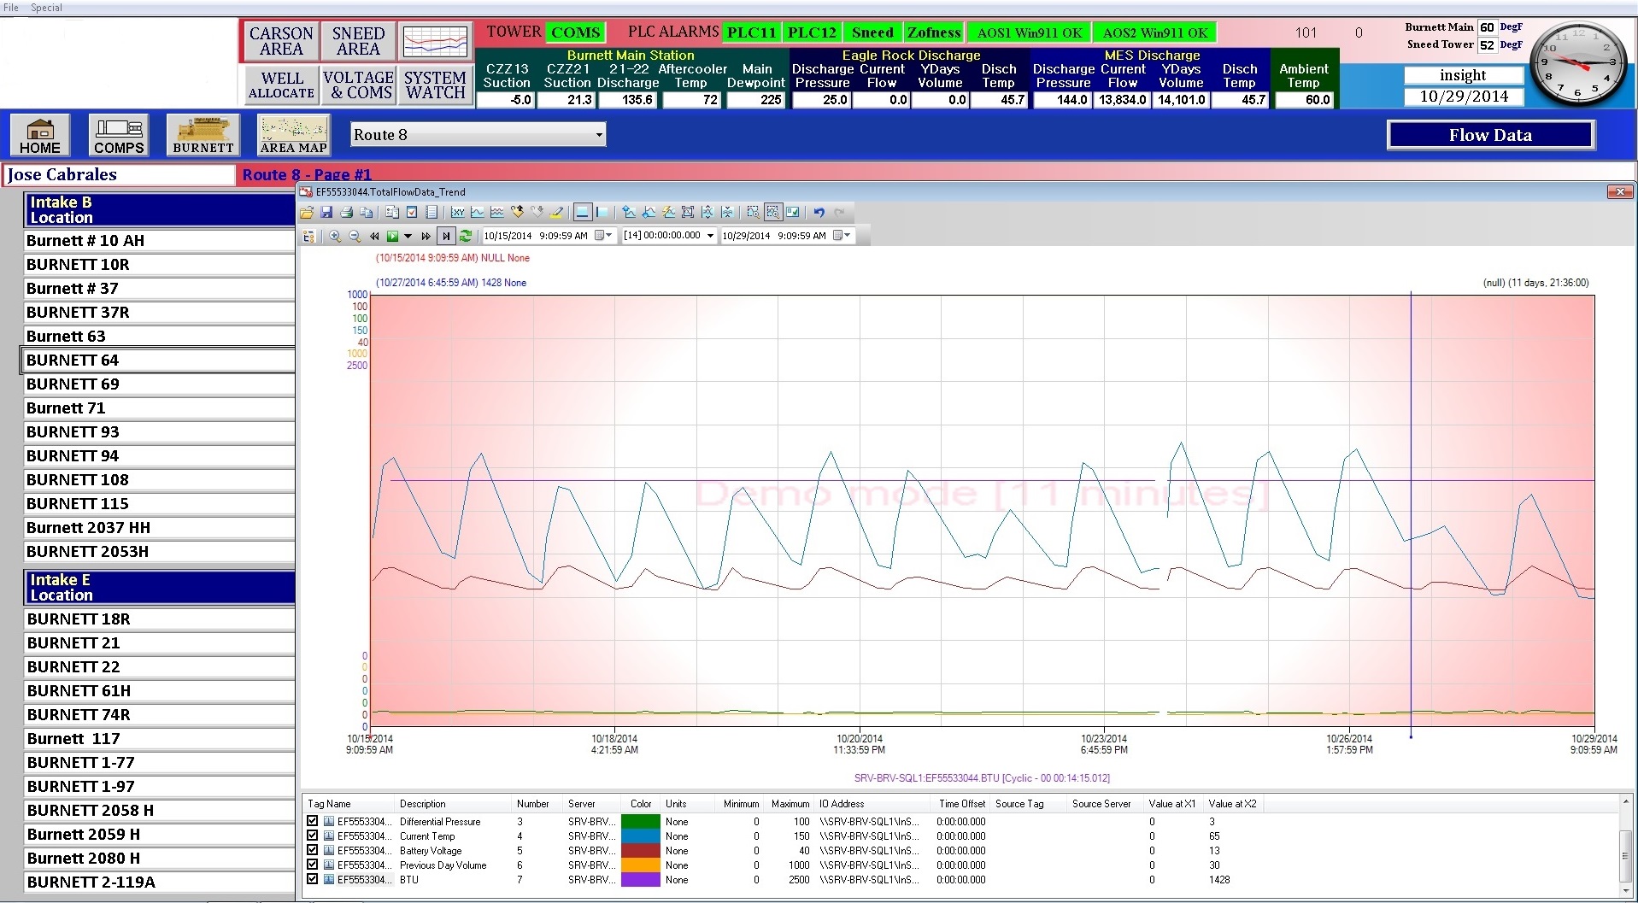Refresh the trend data

(466, 237)
